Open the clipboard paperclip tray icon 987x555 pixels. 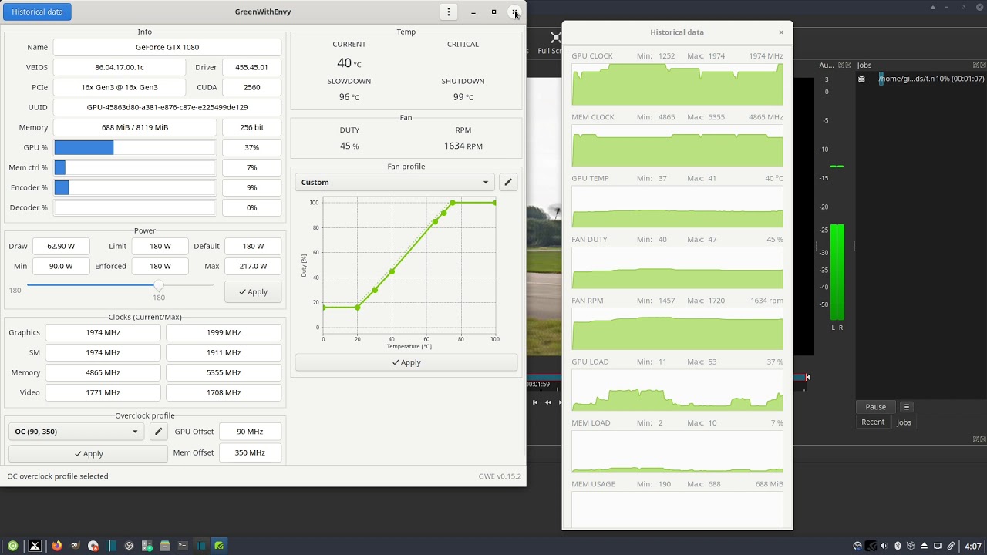click(951, 546)
